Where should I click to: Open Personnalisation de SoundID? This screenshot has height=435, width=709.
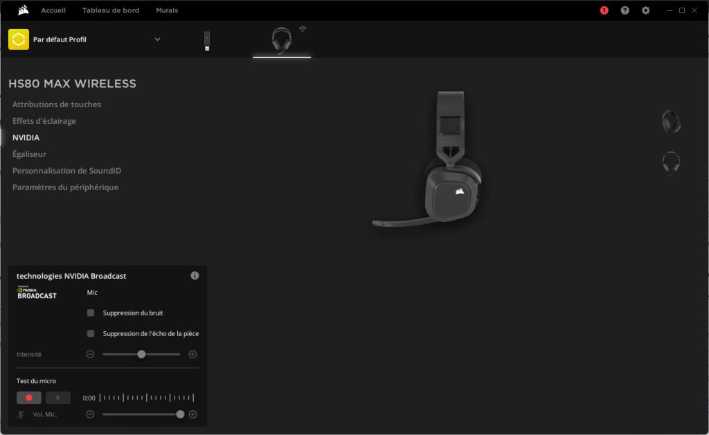click(66, 171)
